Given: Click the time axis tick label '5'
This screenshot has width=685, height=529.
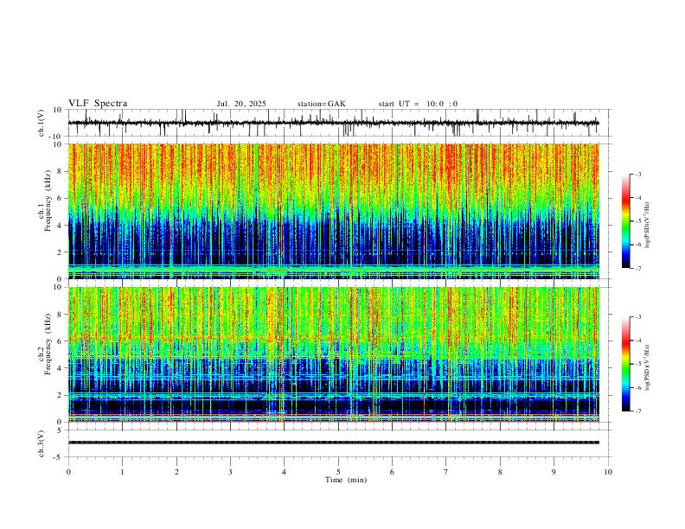Looking at the screenshot, I should coord(338,472).
